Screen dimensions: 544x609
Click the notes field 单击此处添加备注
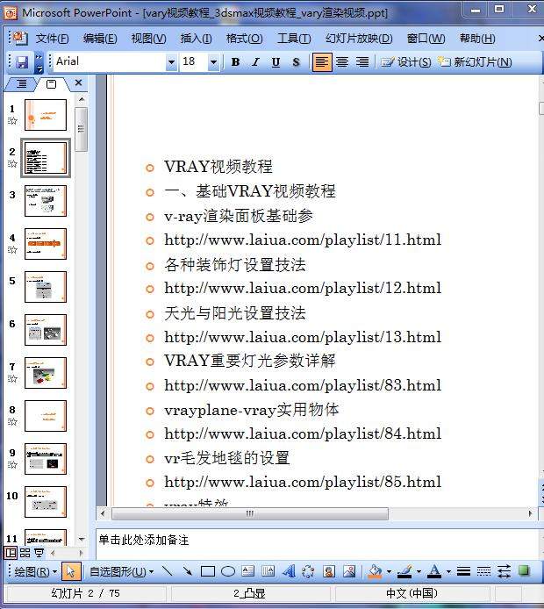click(317, 542)
